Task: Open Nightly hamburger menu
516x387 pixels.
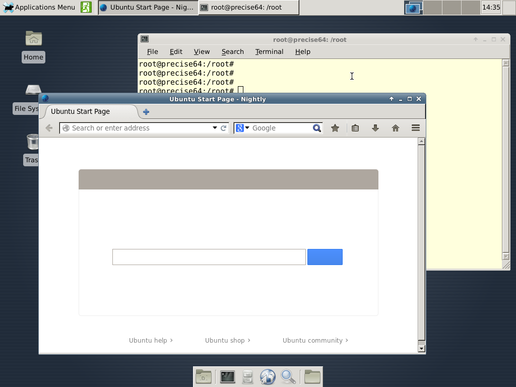Action: (x=416, y=128)
